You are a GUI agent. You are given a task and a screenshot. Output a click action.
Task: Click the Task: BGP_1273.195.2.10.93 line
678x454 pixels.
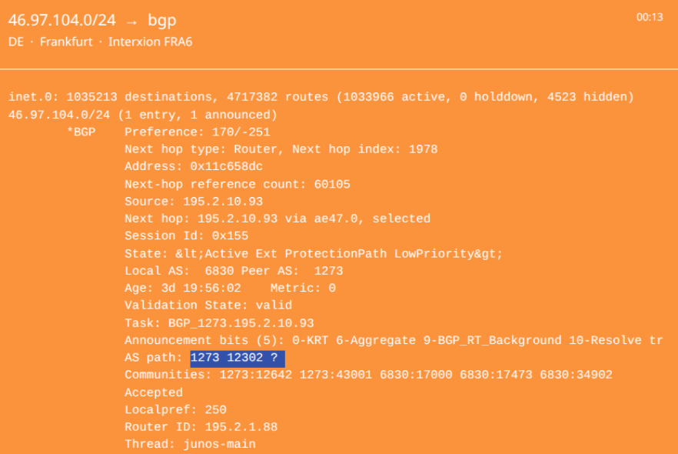pos(219,323)
